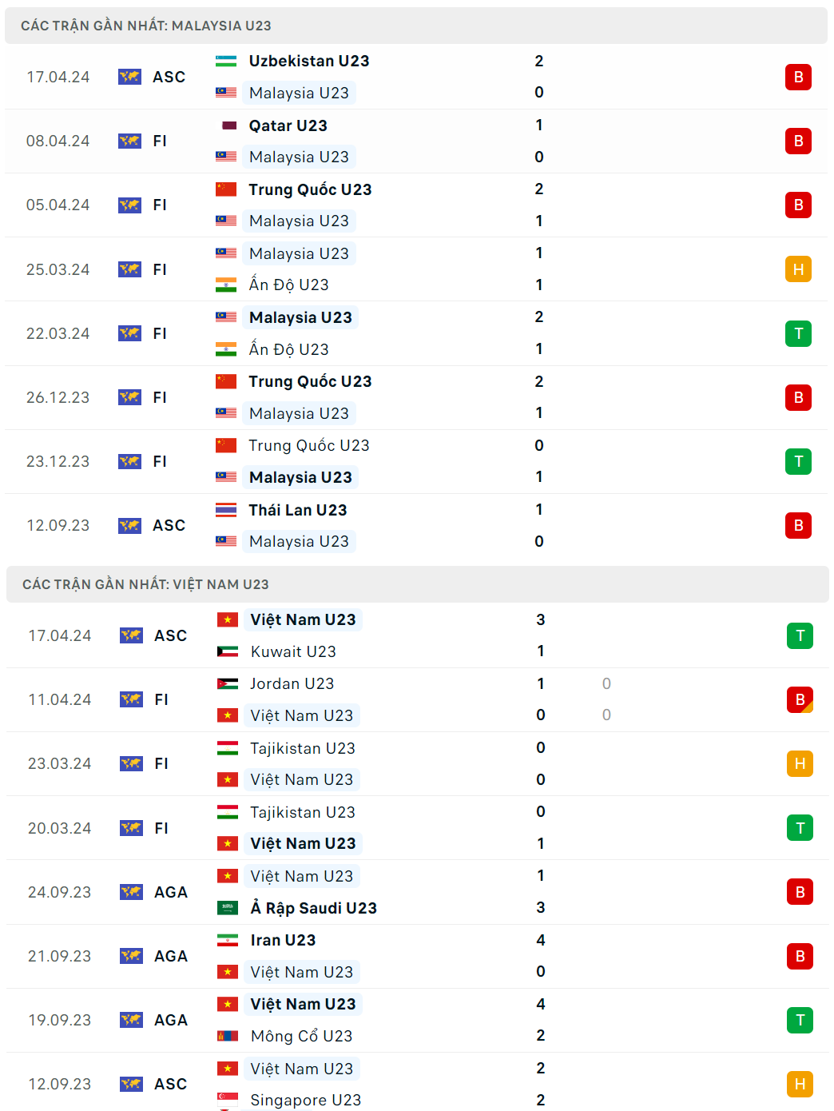Open the Việt Nam U23 team link

coord(302,619)
